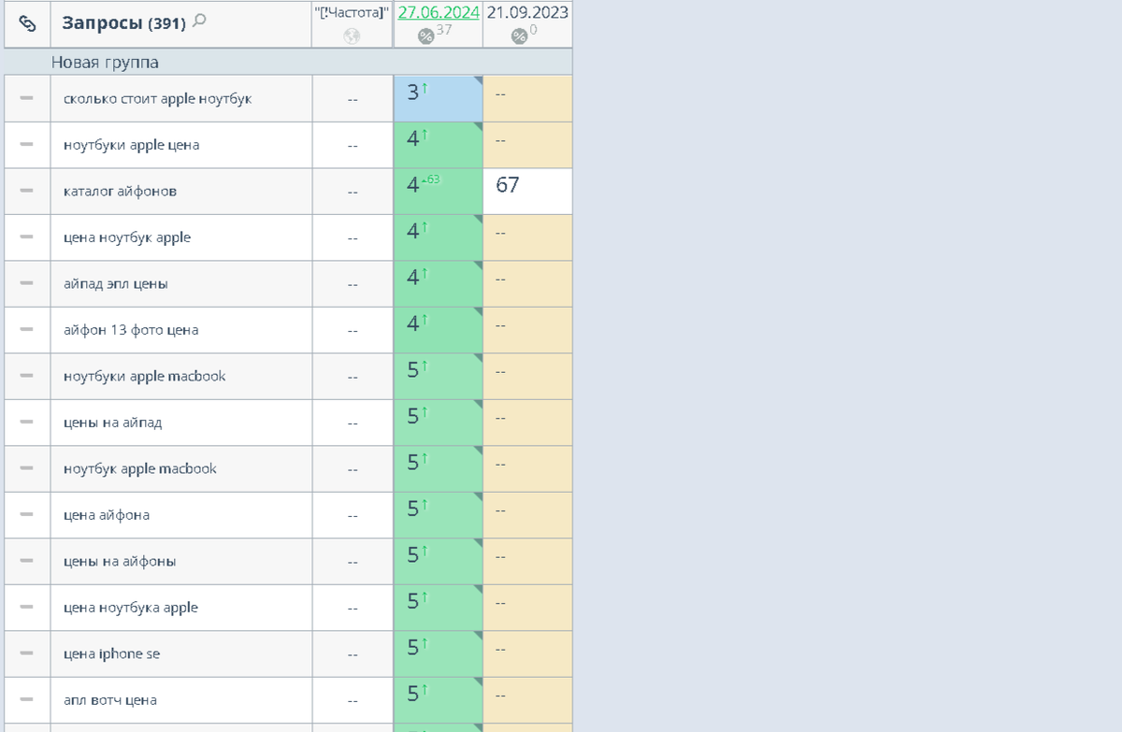This screenshot has height=732, width=1122.
Task: Click position 4 cell for 'цена ноутбук apple'
Action: 439,237
